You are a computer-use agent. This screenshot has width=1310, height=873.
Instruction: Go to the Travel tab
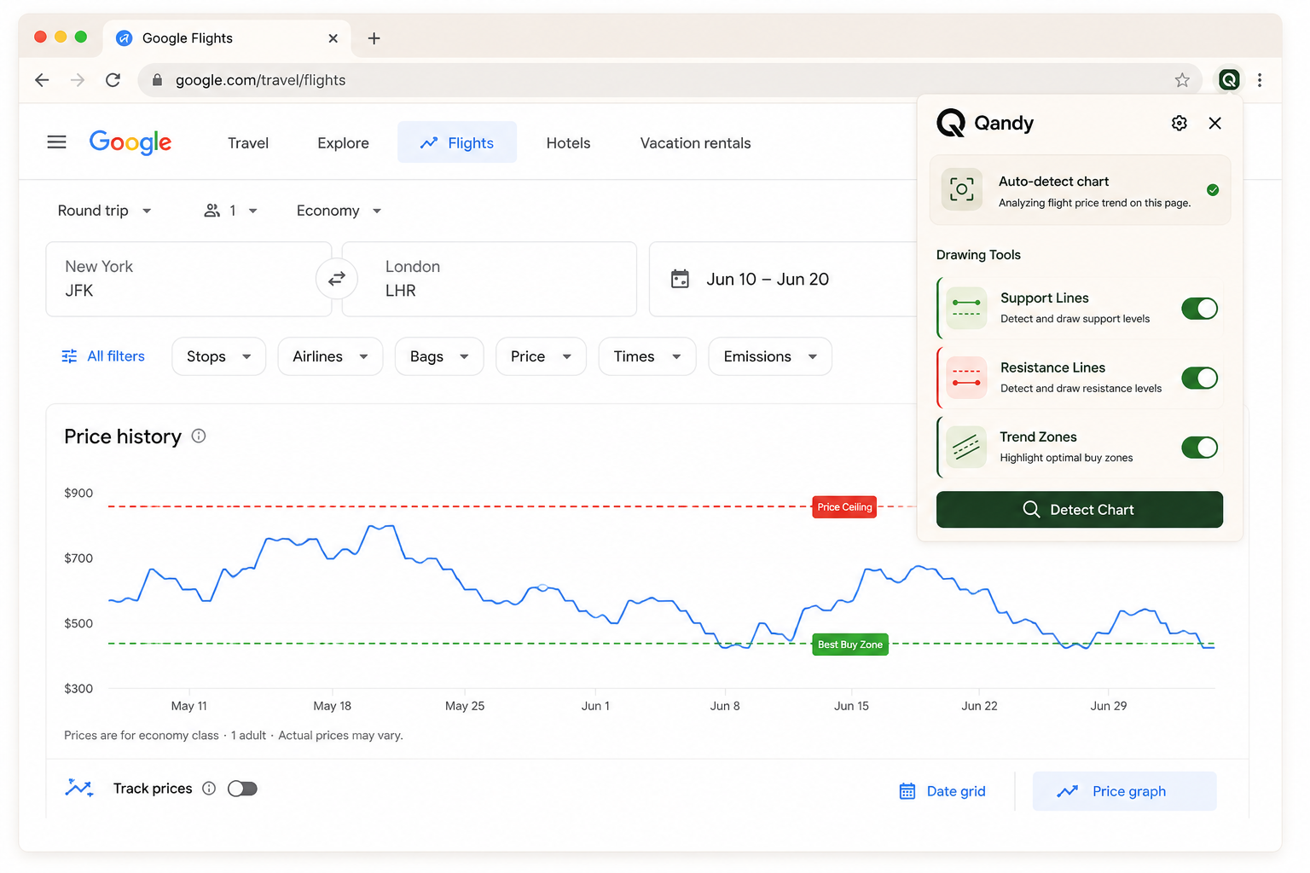(248, 143)
